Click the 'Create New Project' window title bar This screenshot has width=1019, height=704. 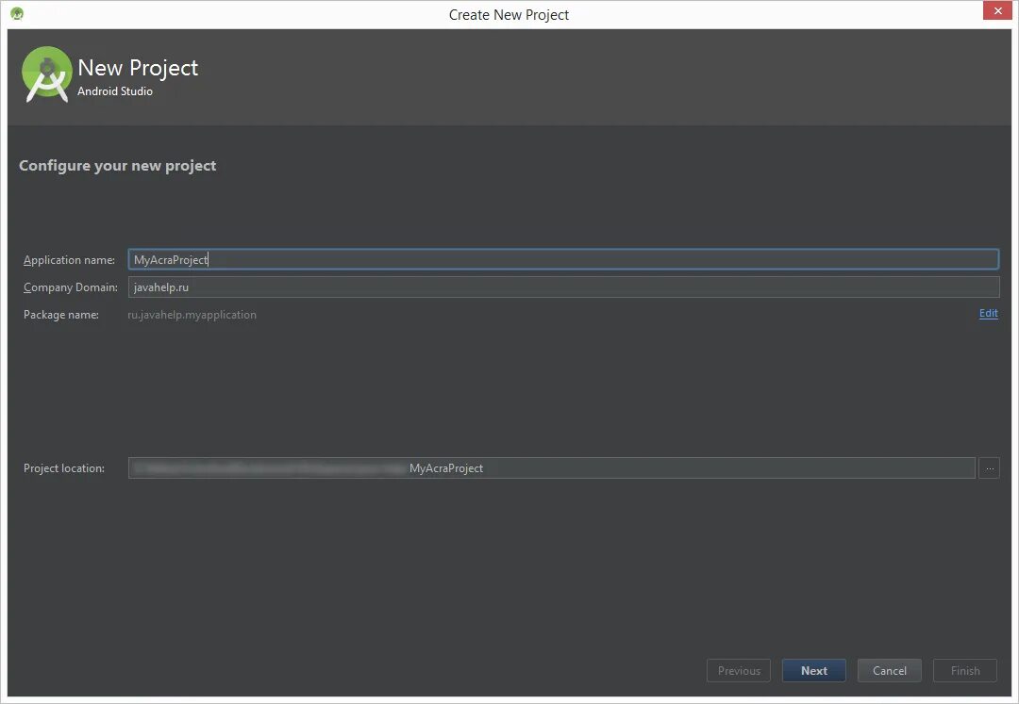pyautogui.click(x=509, y=14)
